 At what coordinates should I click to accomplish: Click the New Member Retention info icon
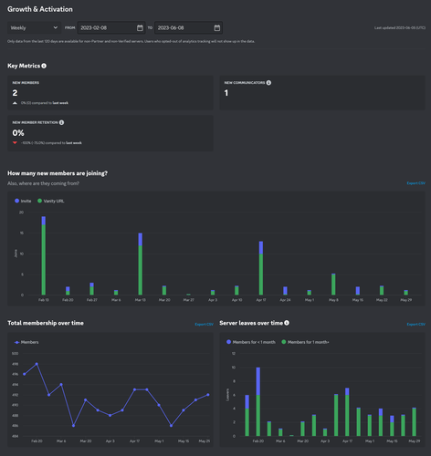click(x=61, y=122)
